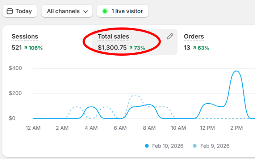255x159 pixels.
Task: Click the $400 y-axis label
Action: pyautogui.click(x=15, y=68)
